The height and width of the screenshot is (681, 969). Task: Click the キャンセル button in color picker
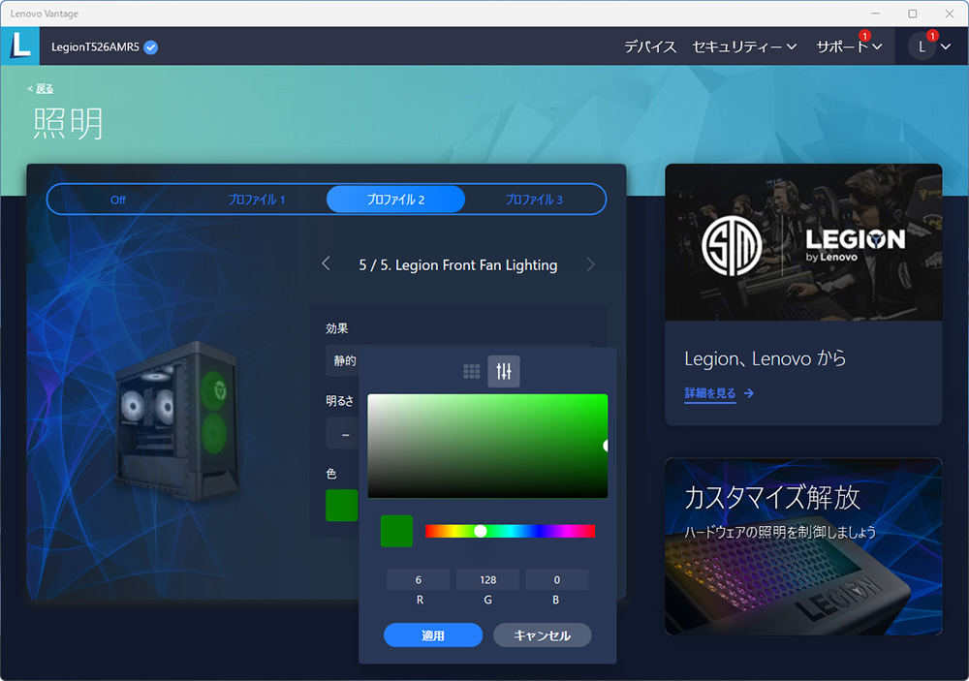click(x=542, y=635)
